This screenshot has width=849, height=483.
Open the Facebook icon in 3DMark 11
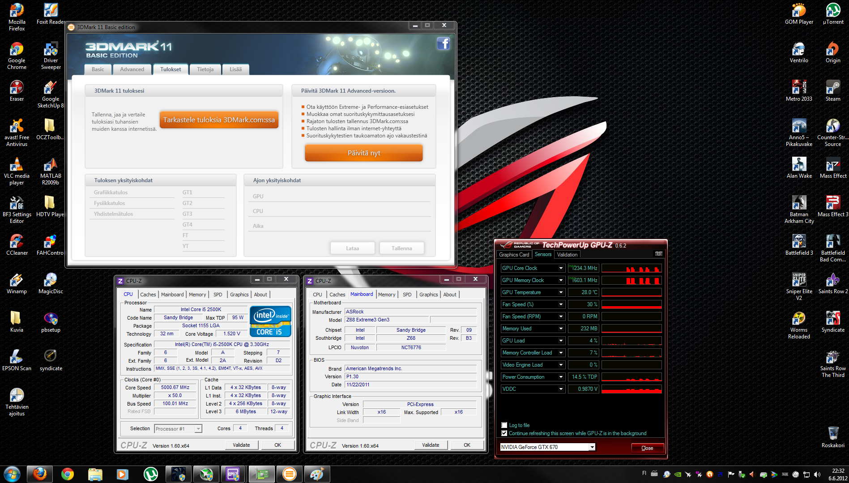(x=443, y=43)
